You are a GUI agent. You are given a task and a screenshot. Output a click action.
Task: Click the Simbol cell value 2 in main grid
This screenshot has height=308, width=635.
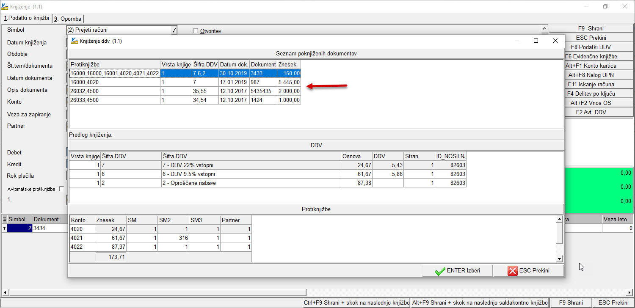[x=19, y=228]
